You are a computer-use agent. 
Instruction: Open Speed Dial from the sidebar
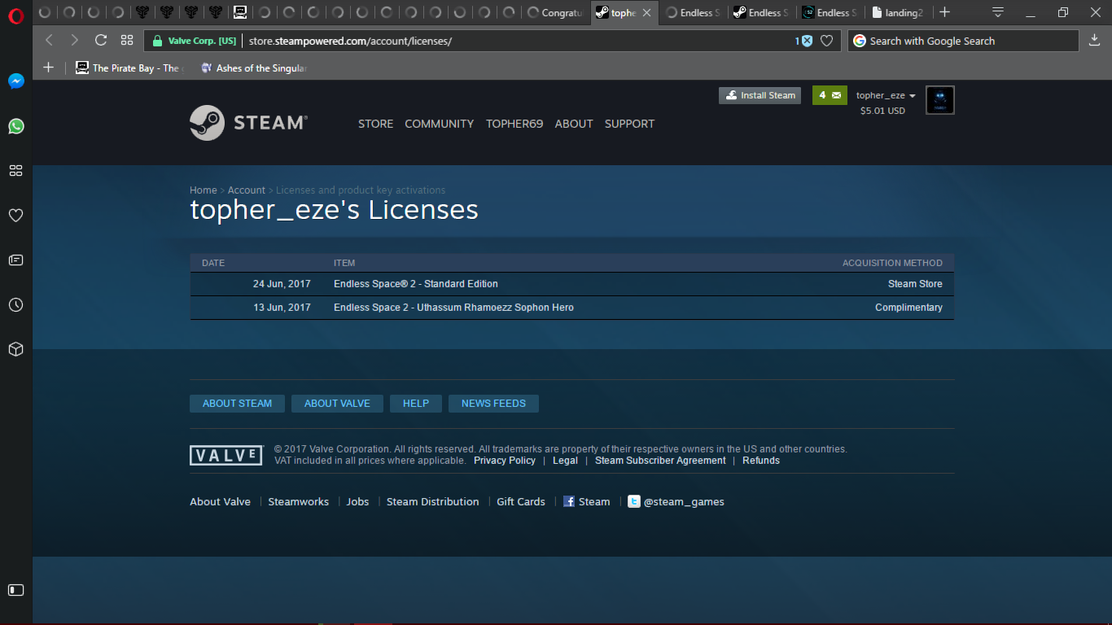(15, 171)
